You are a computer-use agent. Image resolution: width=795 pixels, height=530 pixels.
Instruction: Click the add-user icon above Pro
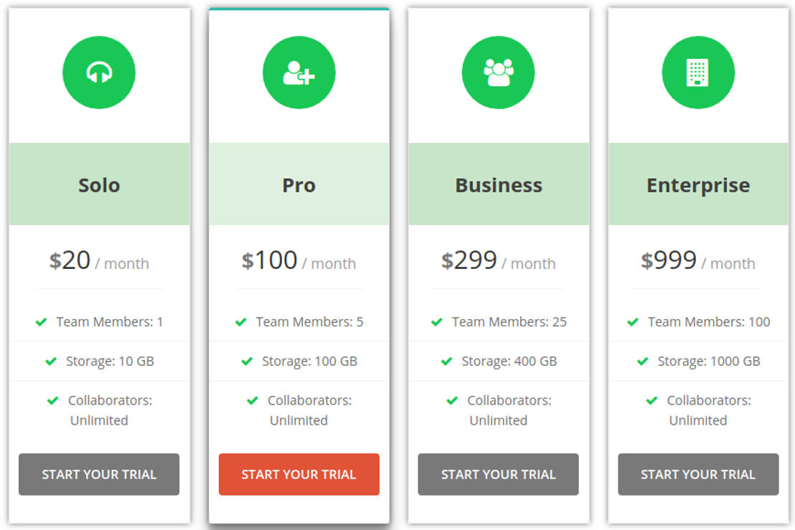click(298, 72)
